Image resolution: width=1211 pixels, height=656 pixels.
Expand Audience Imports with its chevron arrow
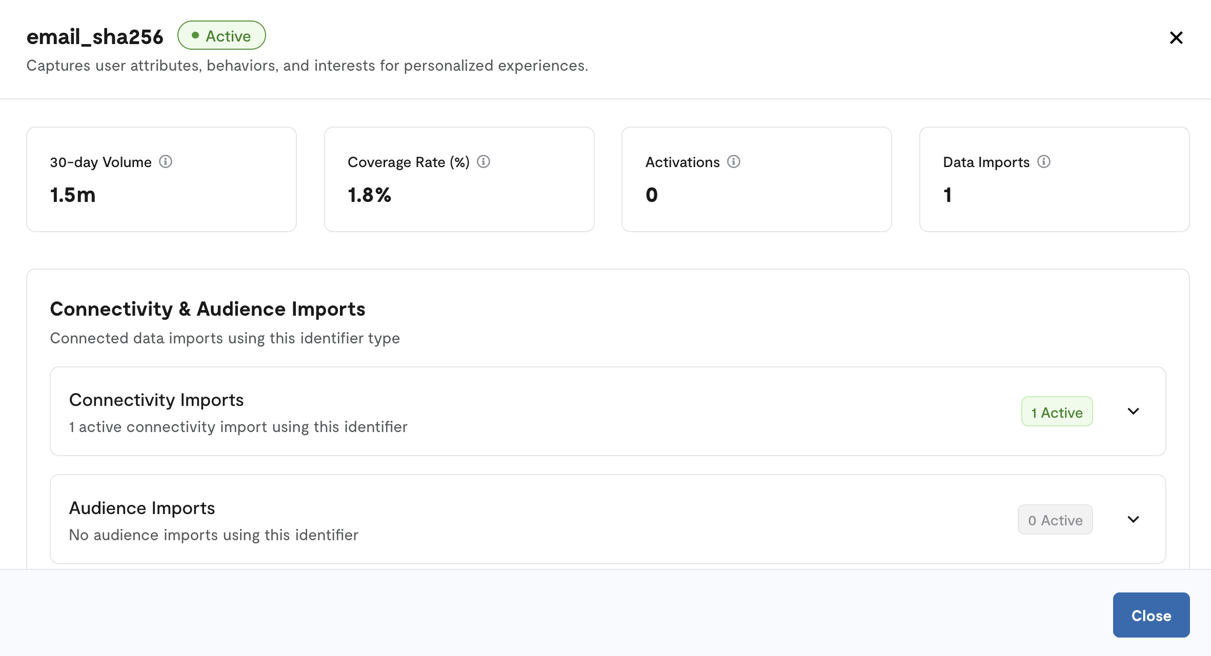click(x=1133, y=520)
